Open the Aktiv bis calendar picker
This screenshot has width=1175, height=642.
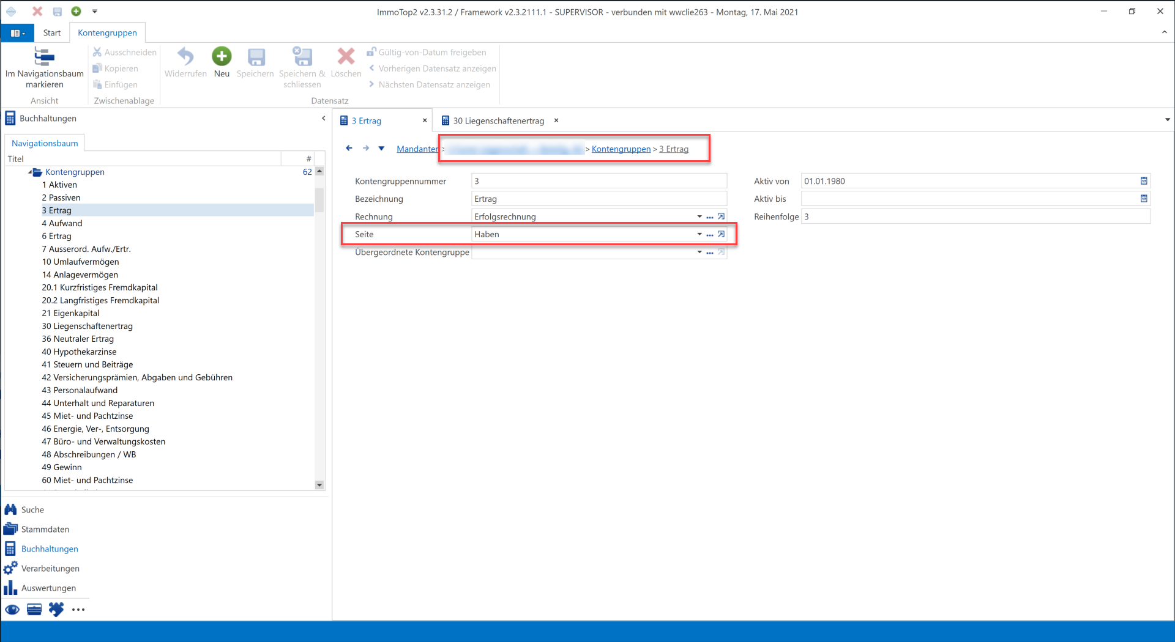pyautogui.click(x=1144, y=199)
